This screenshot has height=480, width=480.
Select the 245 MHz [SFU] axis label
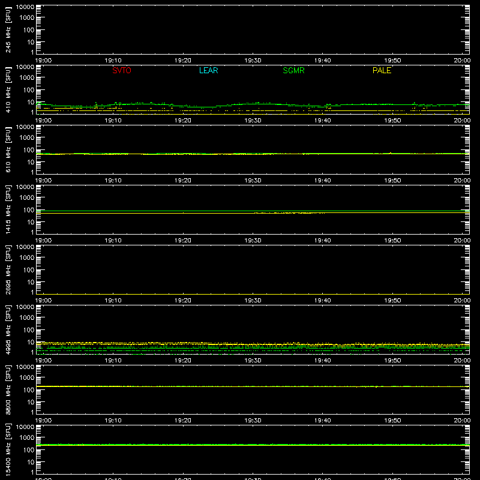tap(8, 29)
